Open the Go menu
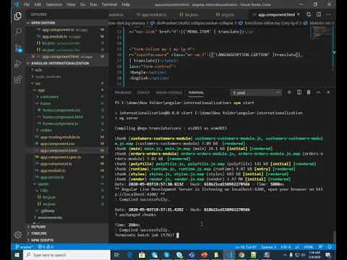 (x=82, y=4)
